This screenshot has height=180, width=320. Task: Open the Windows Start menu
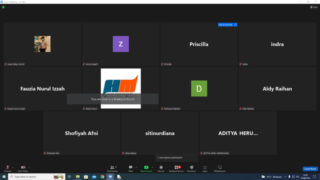tap(4, 176)
